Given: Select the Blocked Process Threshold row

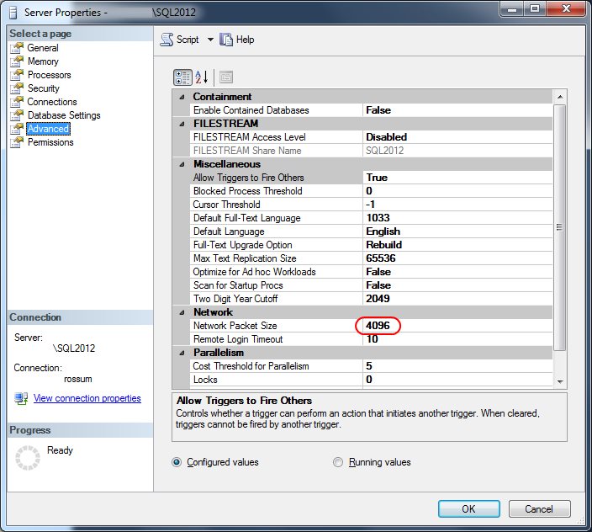Looking at the screenshot, I should pyautogui.click(x=371, y=191).
